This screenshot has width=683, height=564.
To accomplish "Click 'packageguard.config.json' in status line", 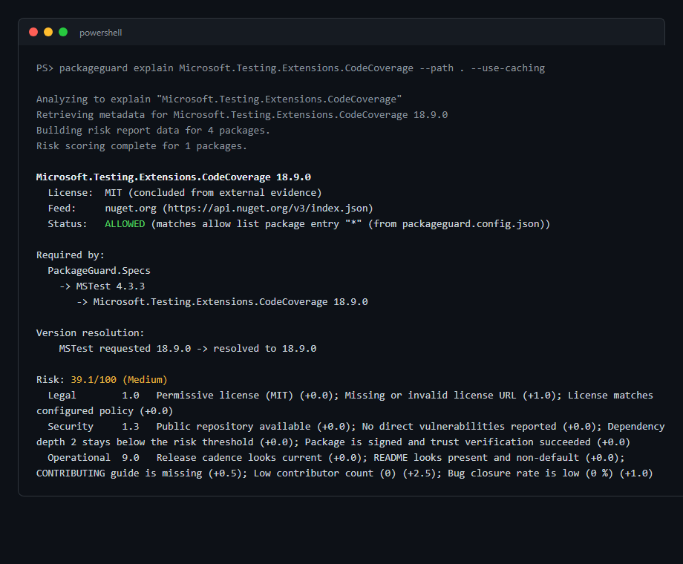I will pyautogui.click(x=471, y=224).
